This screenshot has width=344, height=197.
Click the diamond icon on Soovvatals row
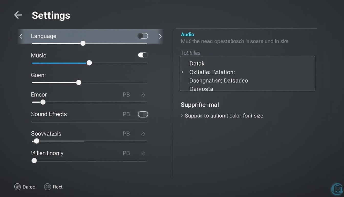point(143,134)
